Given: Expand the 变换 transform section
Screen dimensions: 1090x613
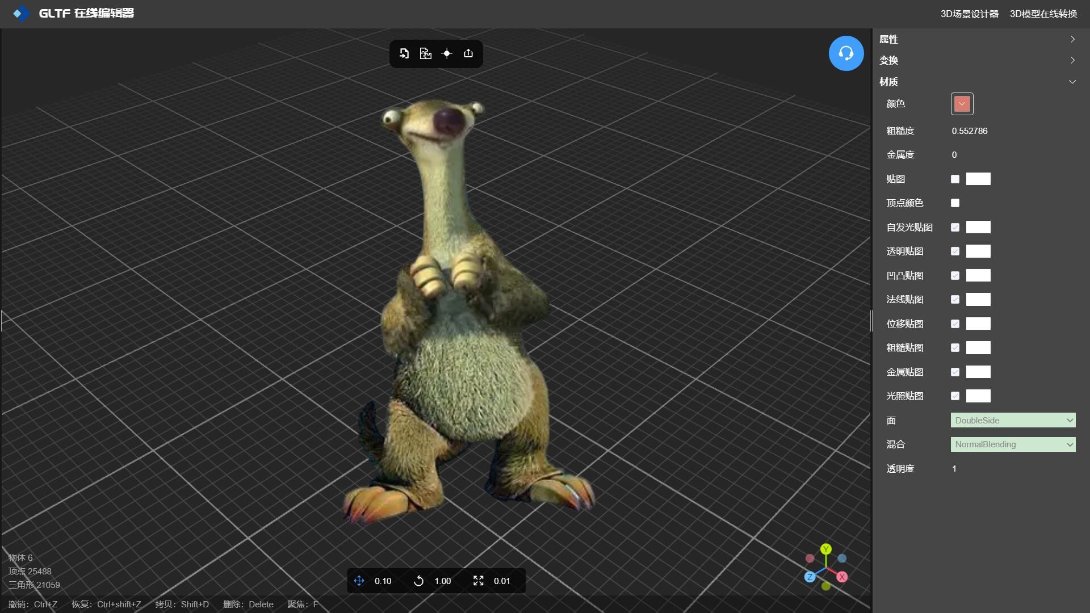Looking at the screenshot, I should coord(978,60).
